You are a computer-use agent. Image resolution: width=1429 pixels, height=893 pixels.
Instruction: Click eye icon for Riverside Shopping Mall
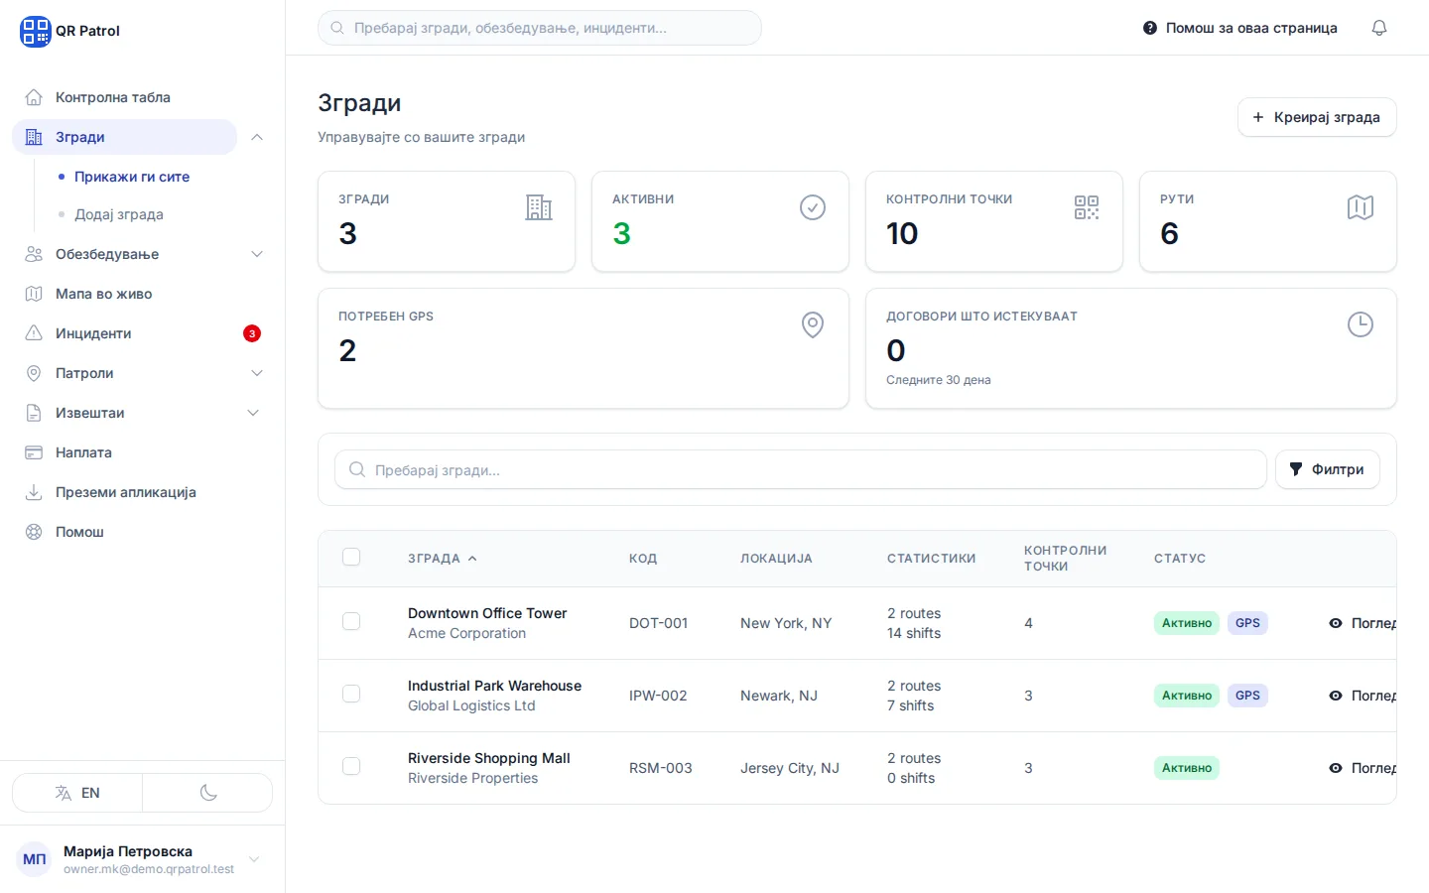coord(1336,768)
